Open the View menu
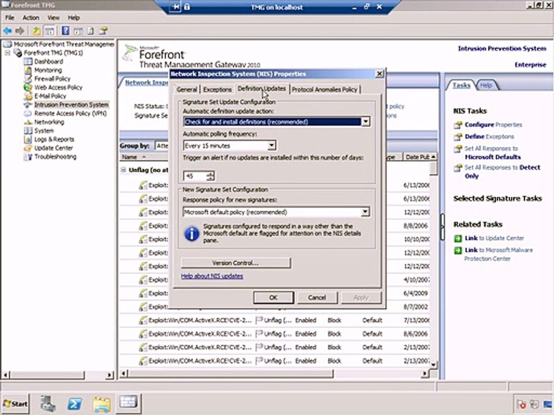This screenshot has width=554, height=415. coord(53,18)
